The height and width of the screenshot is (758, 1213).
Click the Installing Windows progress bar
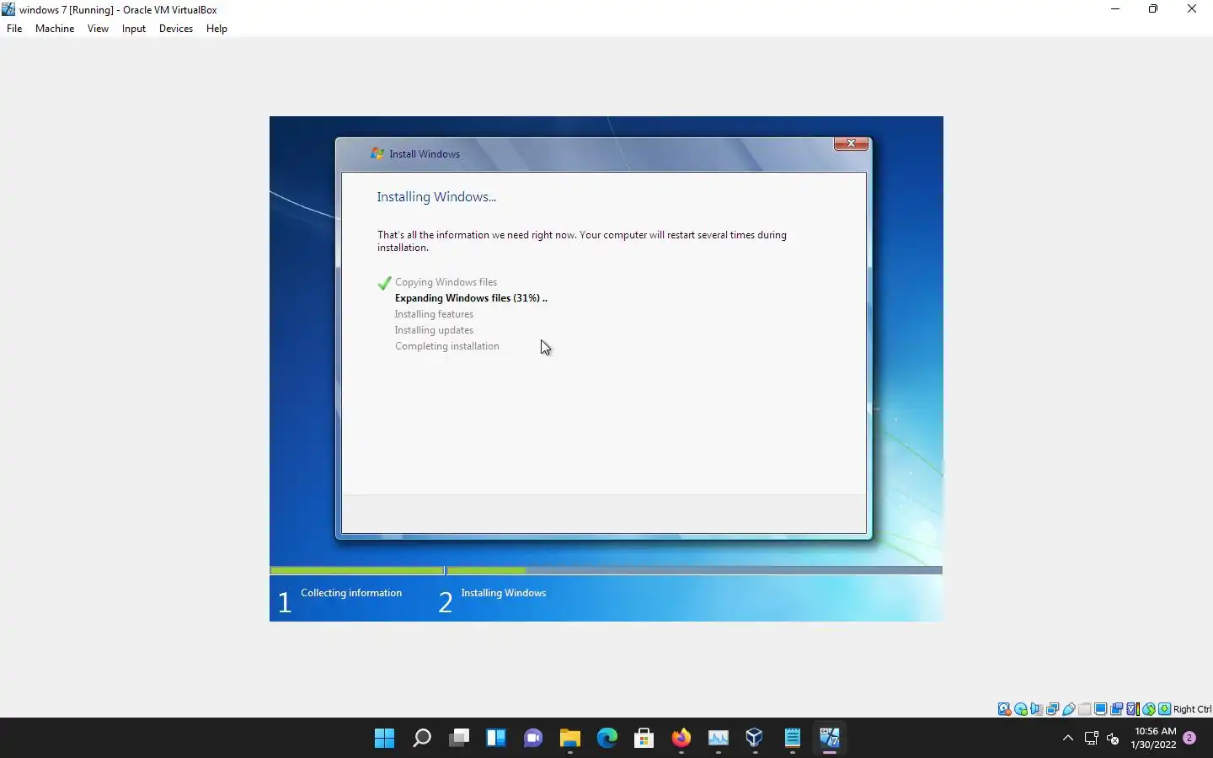[x=694, y=570]
